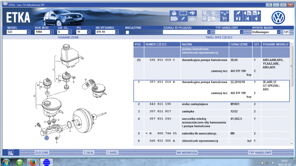
Task: Click the DEPOT icon
Action: tap(215, 13)
